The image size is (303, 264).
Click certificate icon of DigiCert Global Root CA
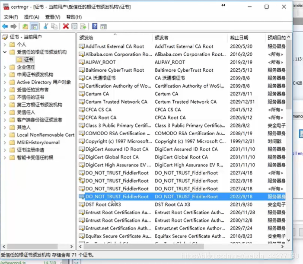pyautogui.click(x=82, y=157)
